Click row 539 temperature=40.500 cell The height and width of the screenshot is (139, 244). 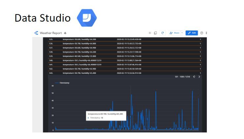[79, 56]
